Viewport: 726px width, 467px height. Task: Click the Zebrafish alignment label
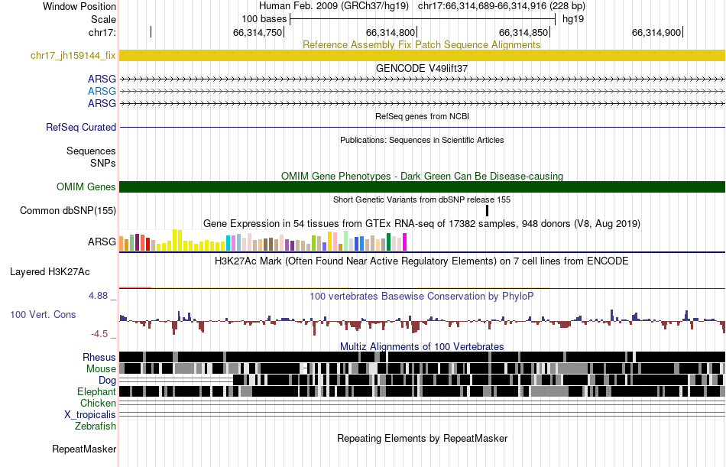pyautogui.click(x=96, y=426)
